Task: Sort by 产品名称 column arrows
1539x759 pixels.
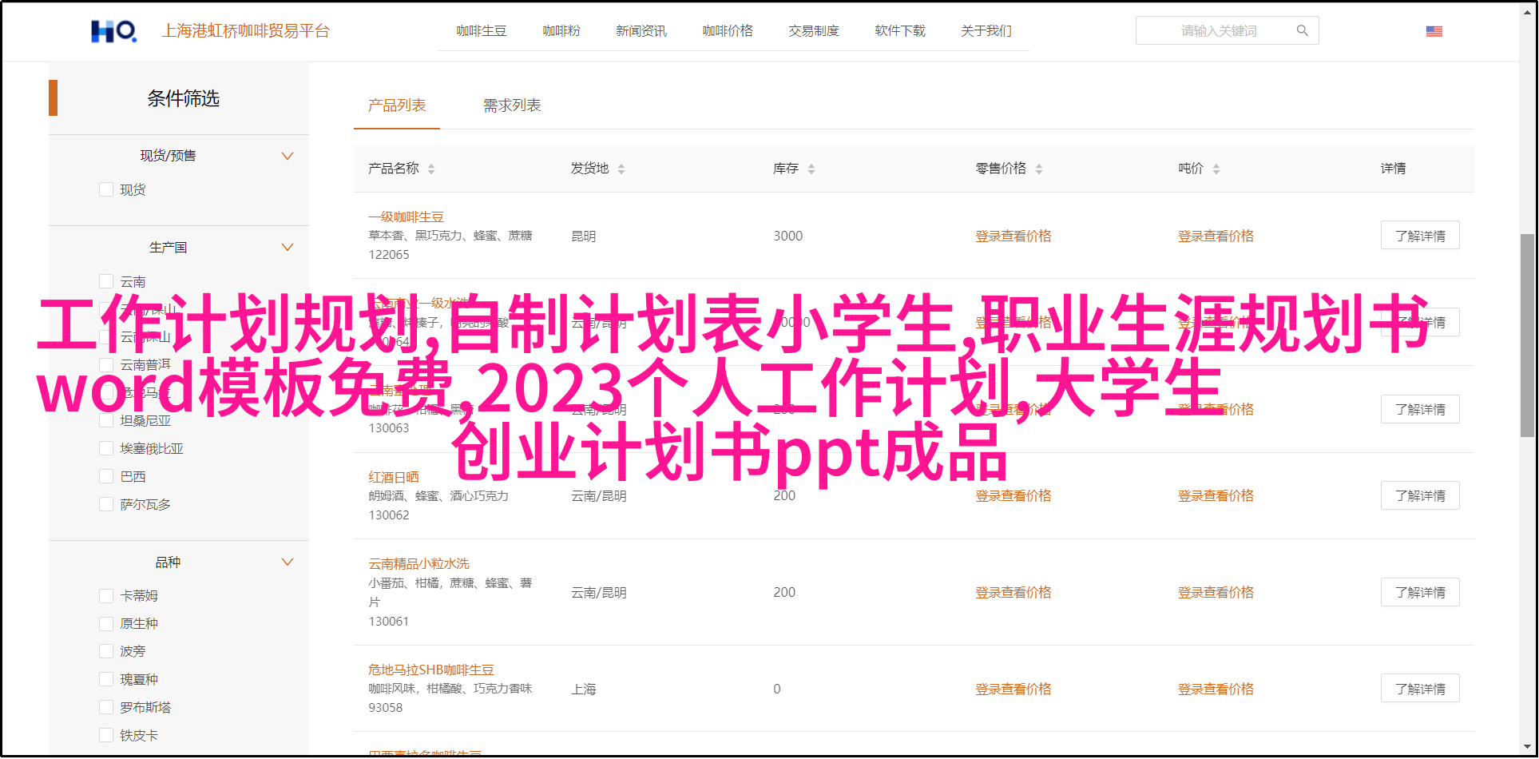Action: [x=431, y=169]
